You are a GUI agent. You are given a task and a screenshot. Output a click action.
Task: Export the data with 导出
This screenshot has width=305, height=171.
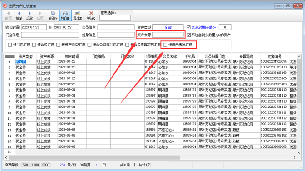[x=78, y=15]
